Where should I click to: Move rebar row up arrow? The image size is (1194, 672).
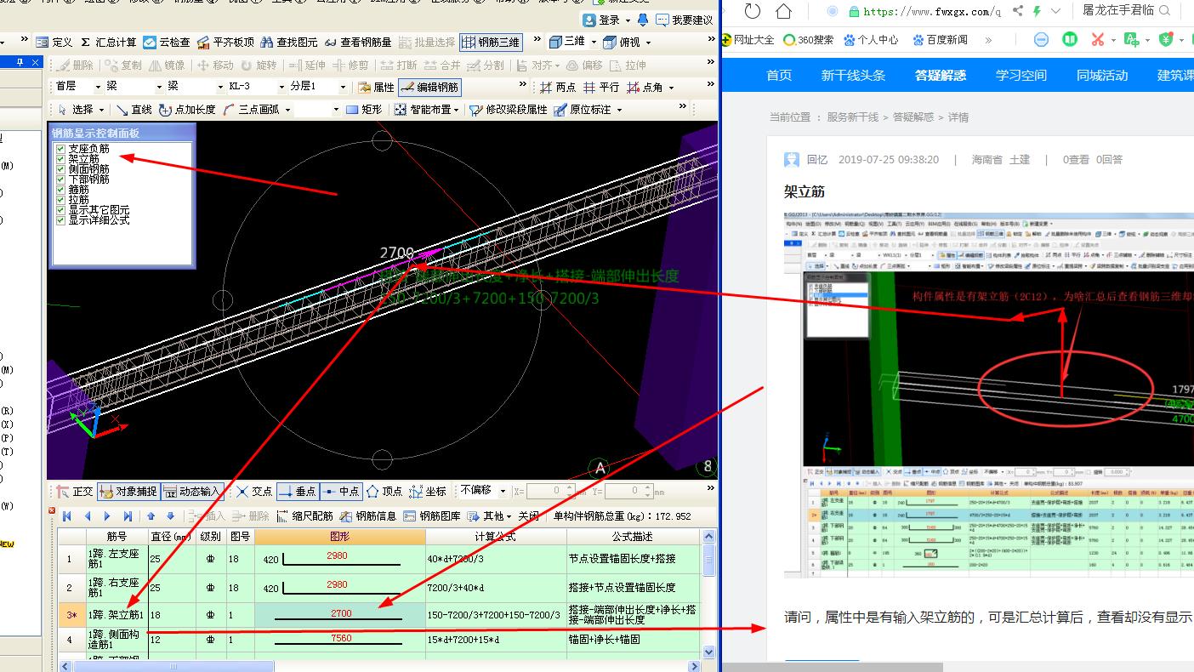coord(151,515)
